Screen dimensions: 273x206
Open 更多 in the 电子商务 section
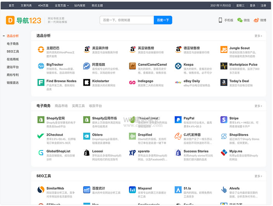click(258, 106)
